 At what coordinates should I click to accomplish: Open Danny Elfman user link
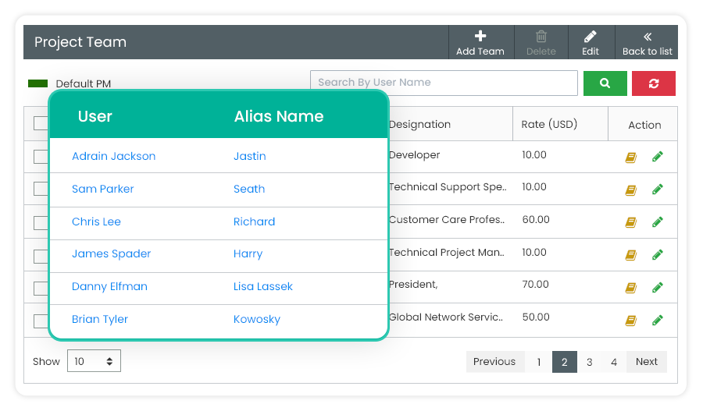pos(110,286)
